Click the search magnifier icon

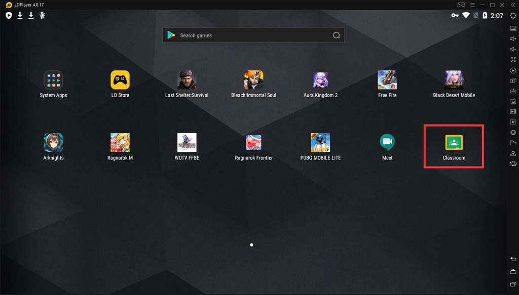point(337,35)
